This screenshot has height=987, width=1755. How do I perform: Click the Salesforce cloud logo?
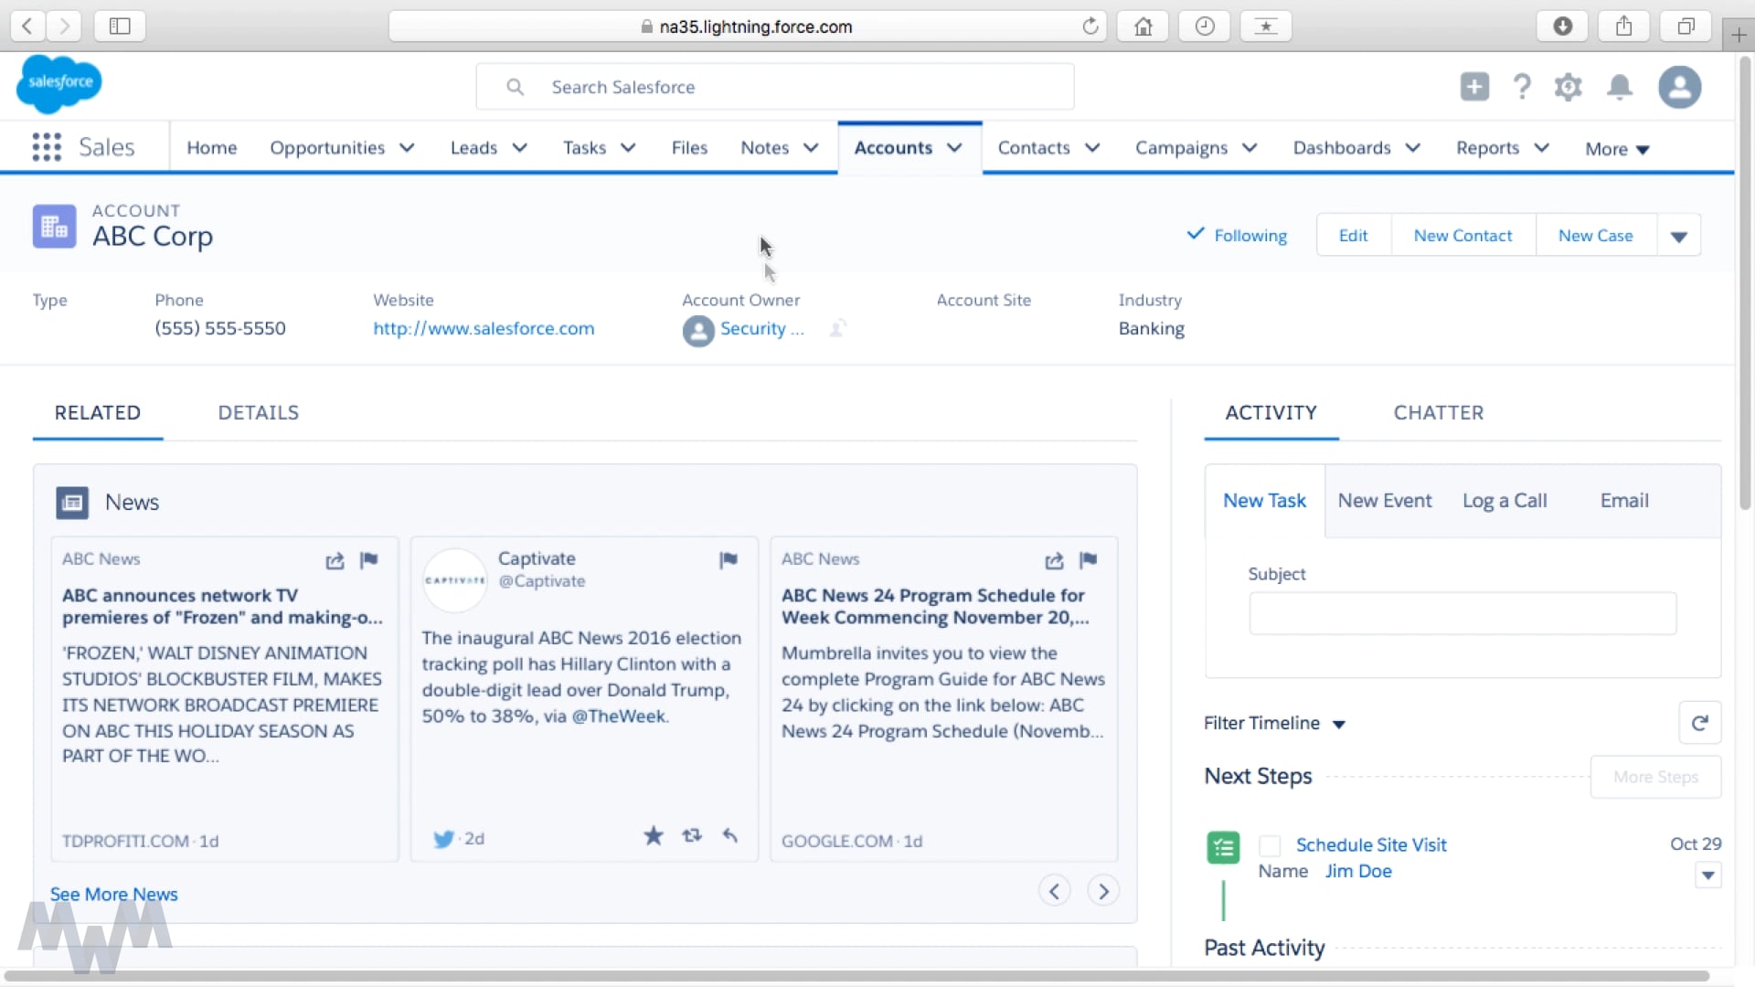[x=59, y=83]
